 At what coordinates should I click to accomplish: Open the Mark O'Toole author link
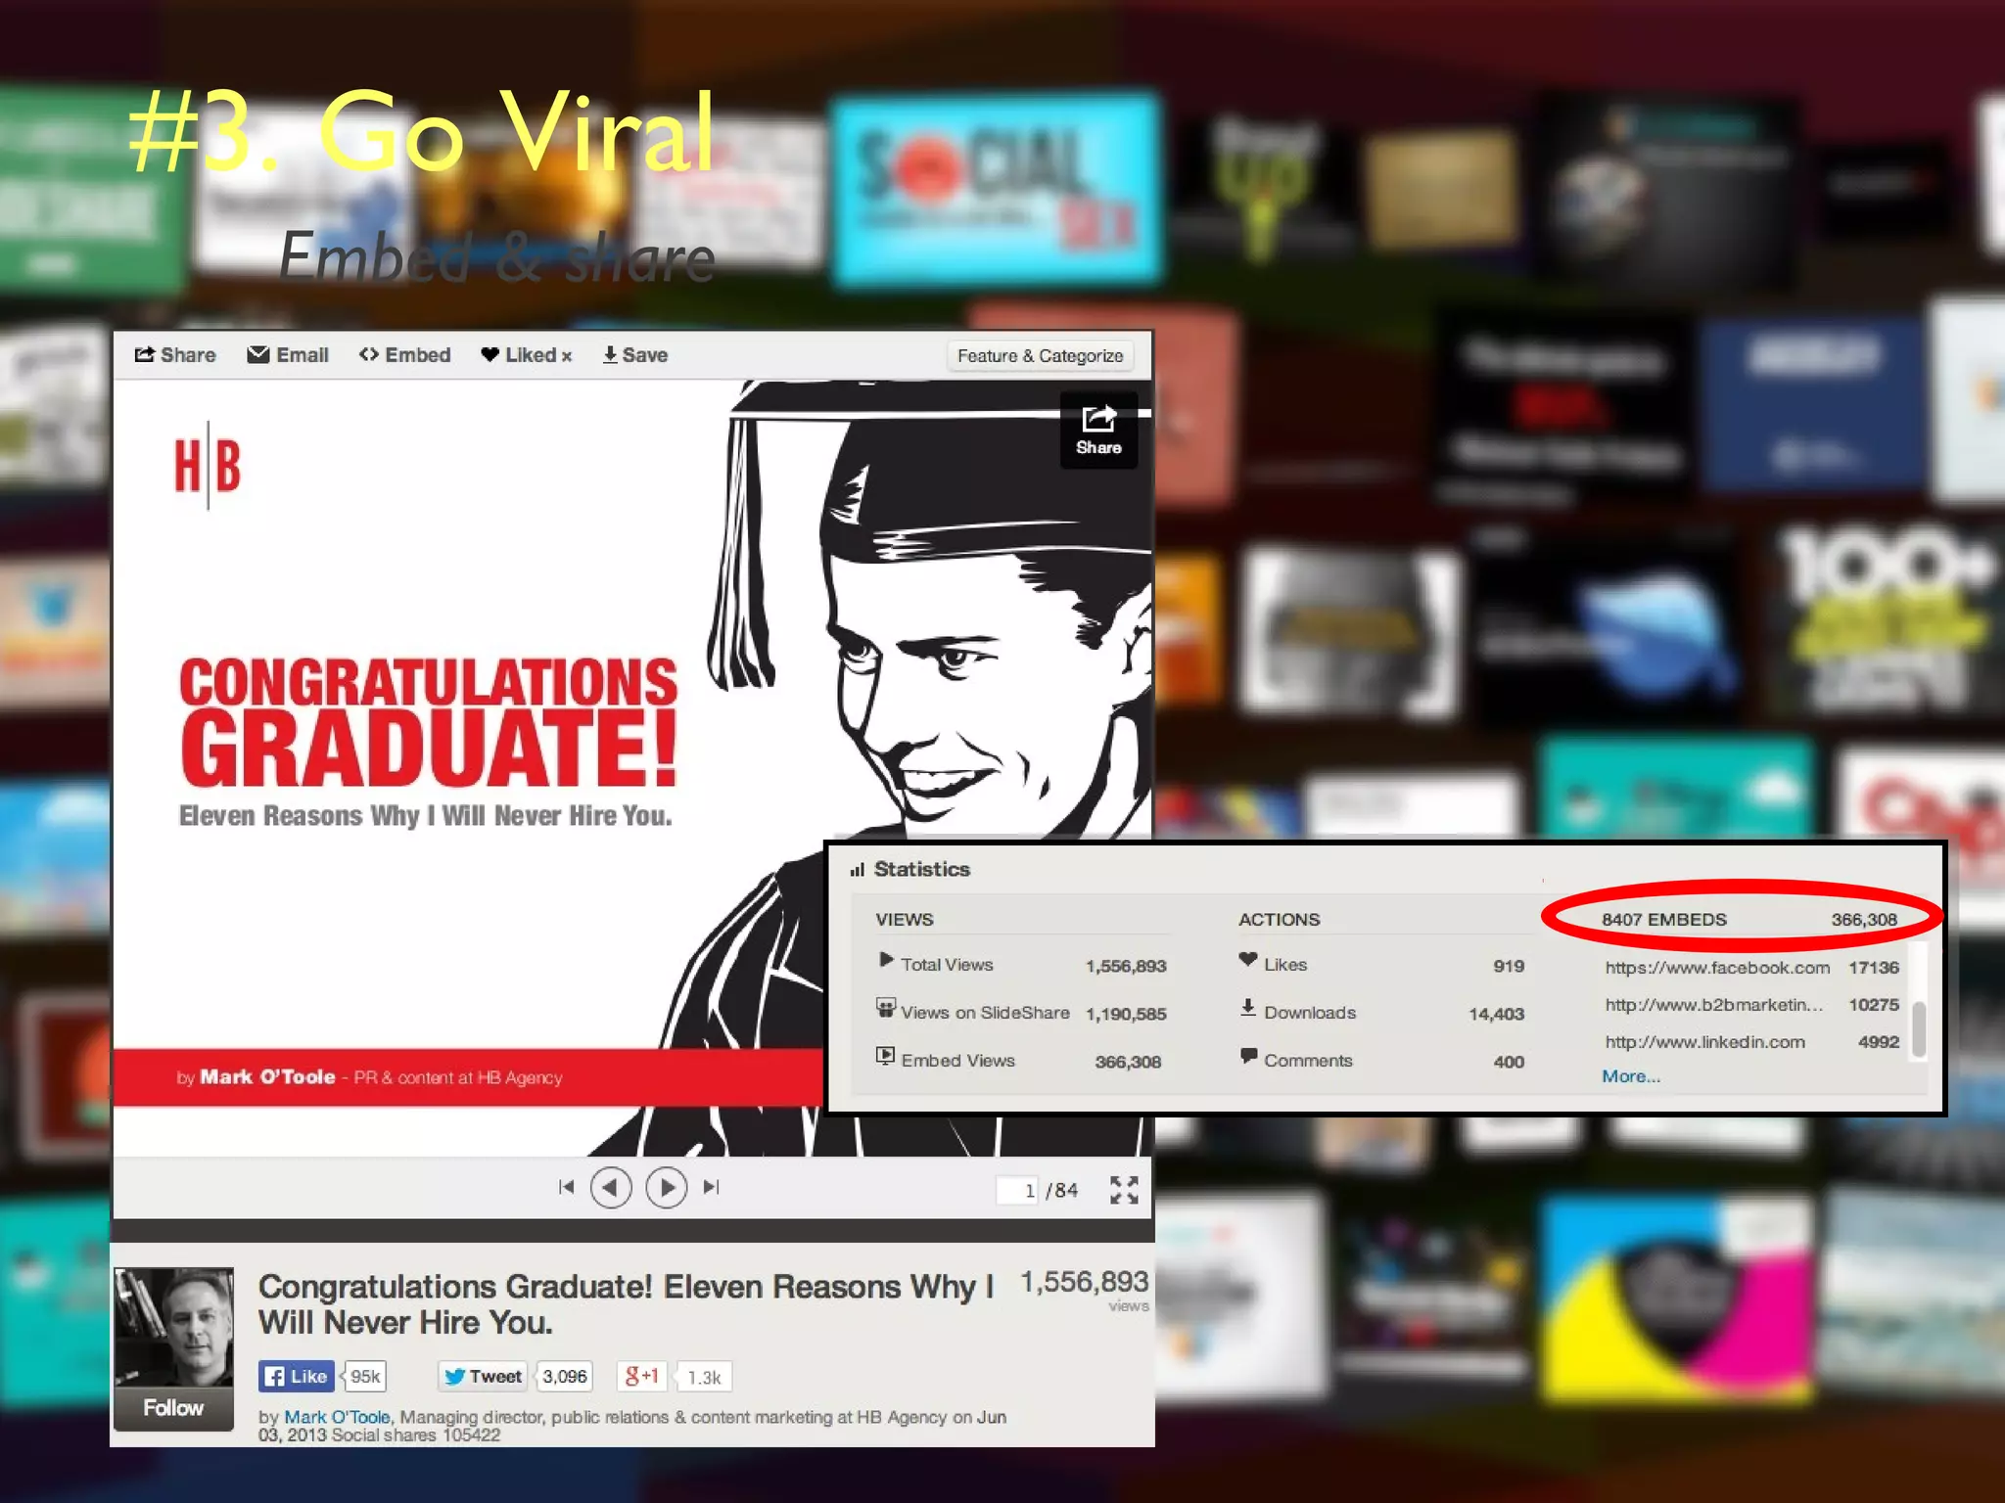click(x=337, y=1417)
